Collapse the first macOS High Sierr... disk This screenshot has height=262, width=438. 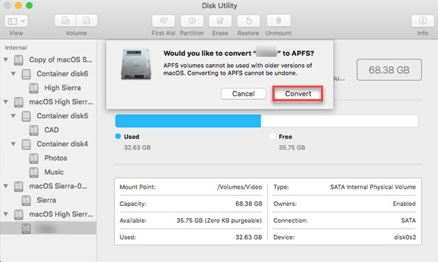[6, 102]
